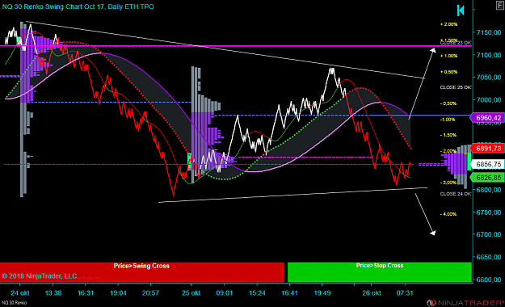Click the 16:41 time axis label
This screenshot has width=505, height=307.
[x=289, y=293]
